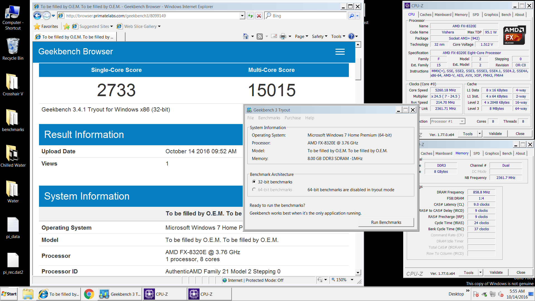The image size is (535, 301).
Task: Expand address bar URL history dropdown
Action: (242, 16)
